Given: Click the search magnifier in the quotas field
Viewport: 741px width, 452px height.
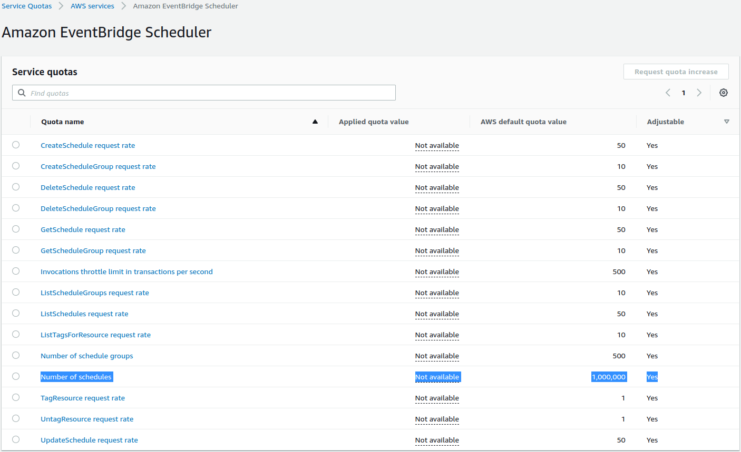Looking at the screenshot, I should [22, 93].
